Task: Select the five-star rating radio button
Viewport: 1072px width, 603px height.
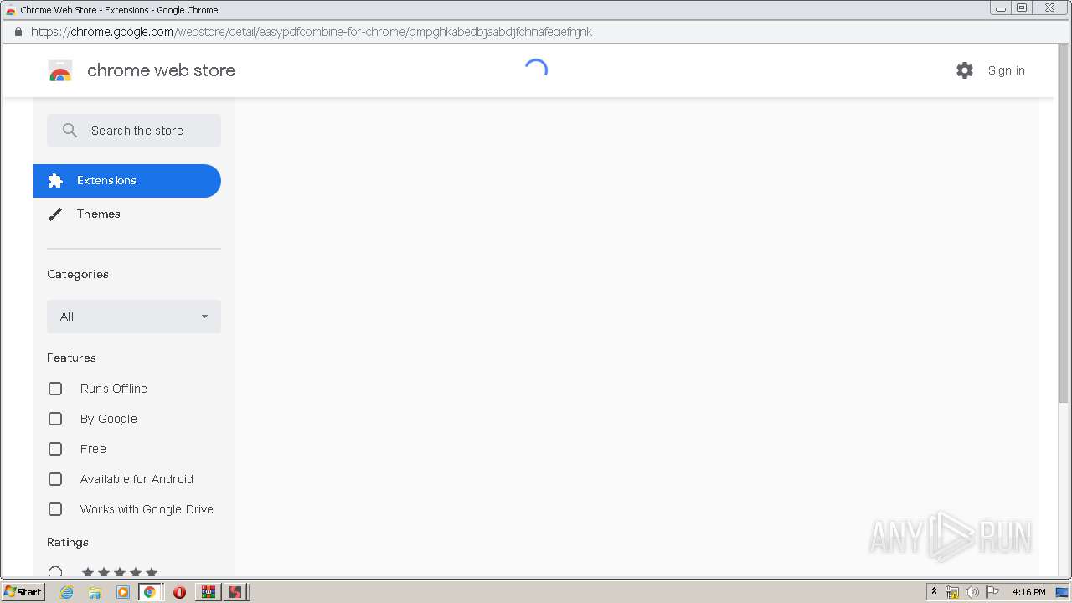Action: coord(55,572)
